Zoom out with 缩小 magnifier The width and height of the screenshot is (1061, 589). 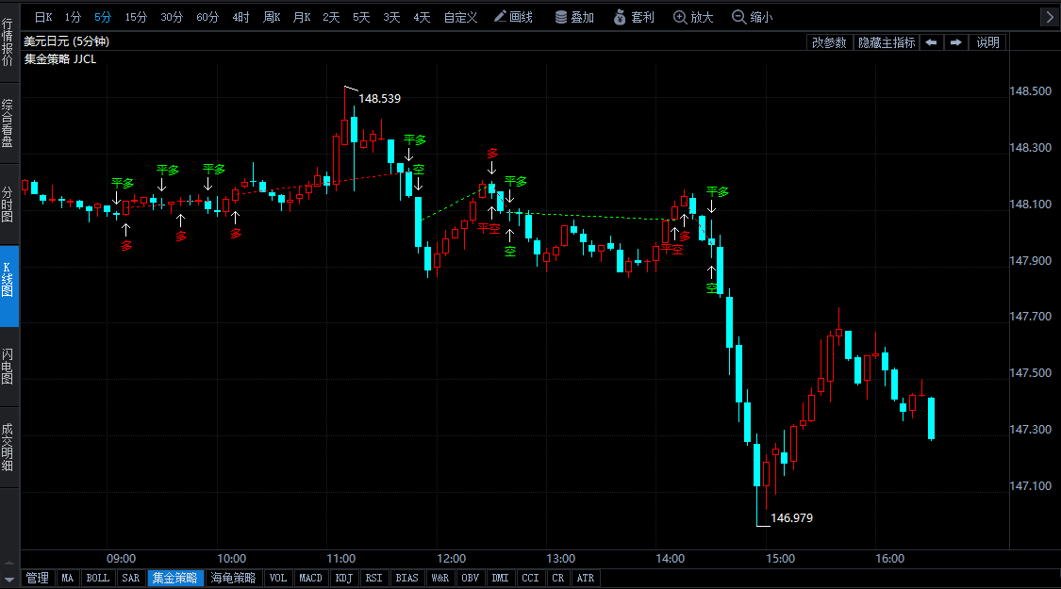click(752, 17)
